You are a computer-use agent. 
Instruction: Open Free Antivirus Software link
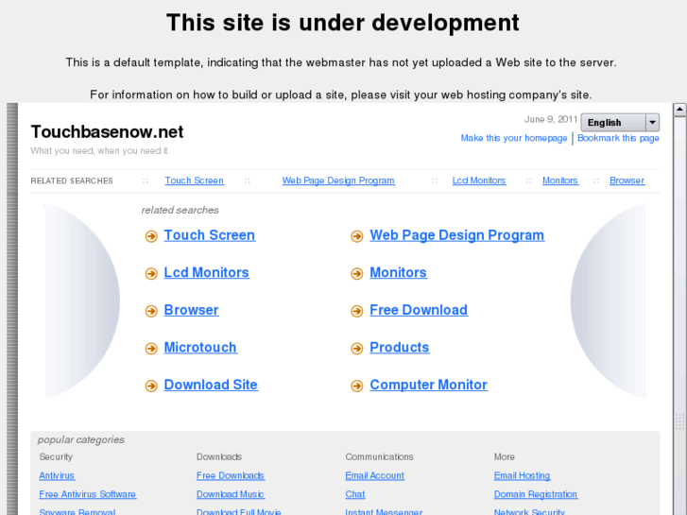87,494
